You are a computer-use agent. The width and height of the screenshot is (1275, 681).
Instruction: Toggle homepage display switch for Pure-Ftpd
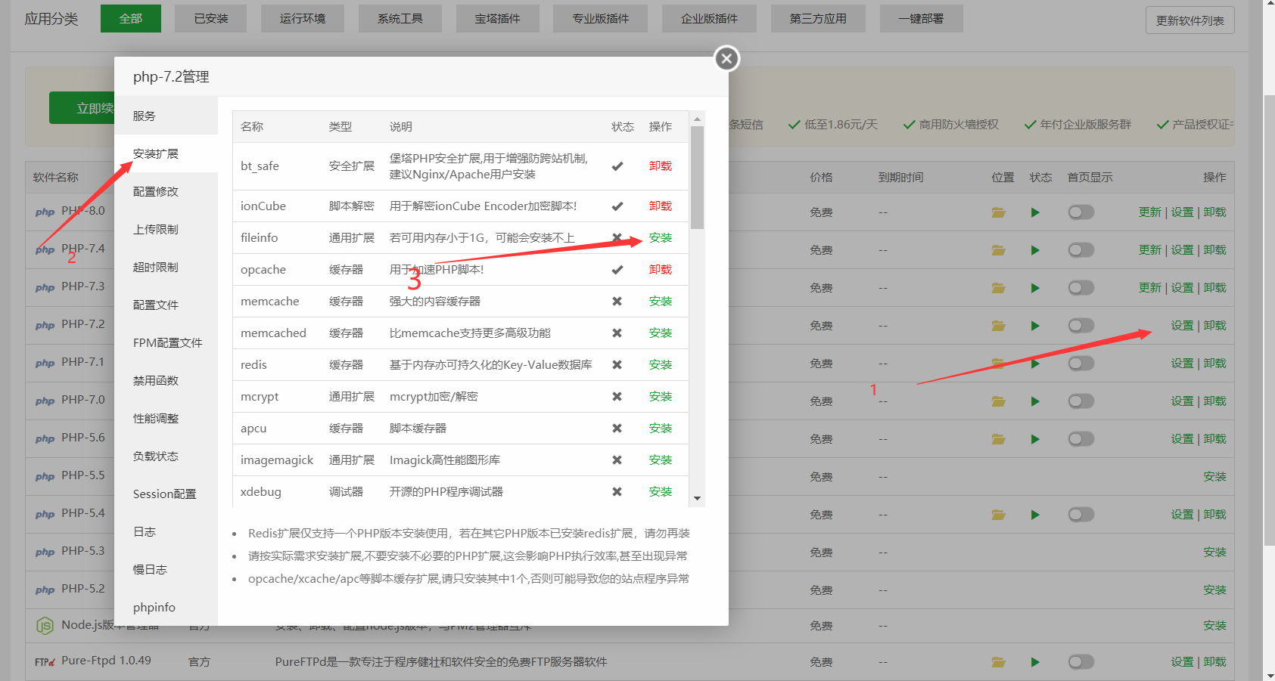click(1081, 662)
